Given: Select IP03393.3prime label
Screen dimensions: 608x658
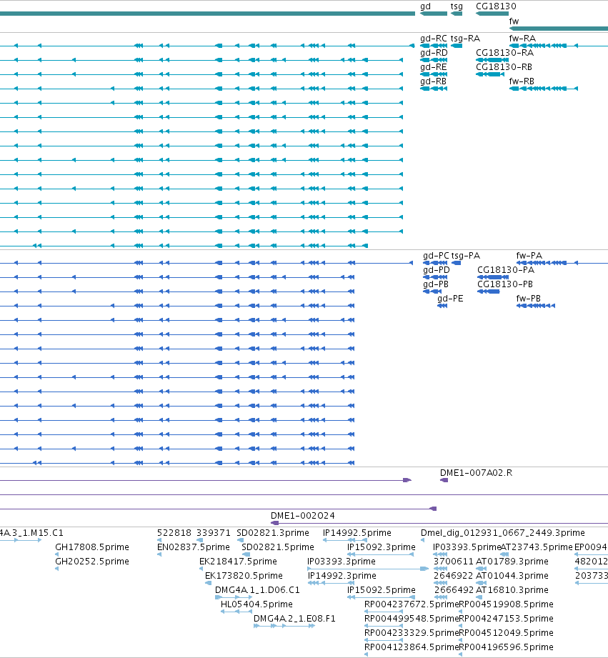Looking at the screenshot, I should point(342,562).
